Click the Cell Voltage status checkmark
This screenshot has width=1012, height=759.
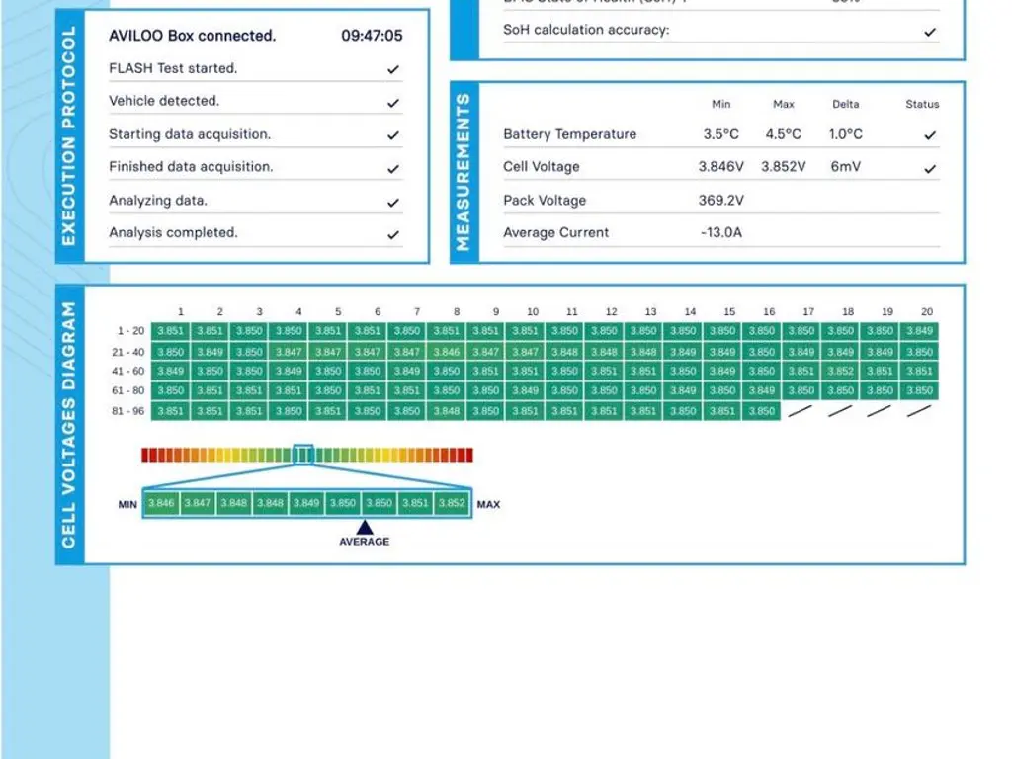click(929, 168)
